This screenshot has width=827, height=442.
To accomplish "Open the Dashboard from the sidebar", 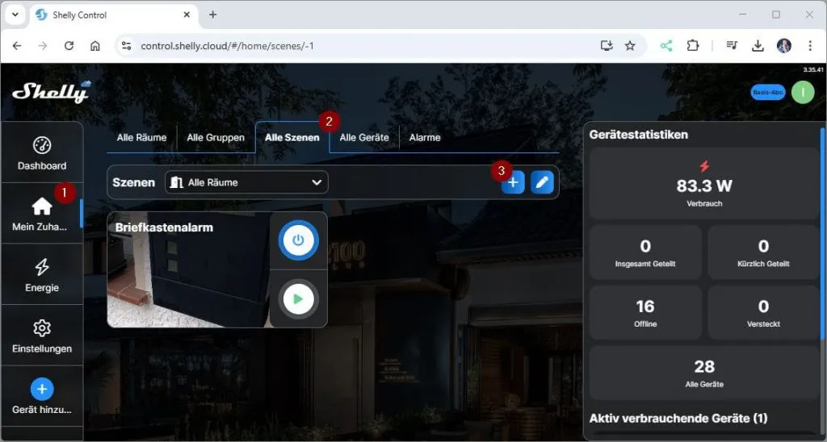I will [42, 152].
